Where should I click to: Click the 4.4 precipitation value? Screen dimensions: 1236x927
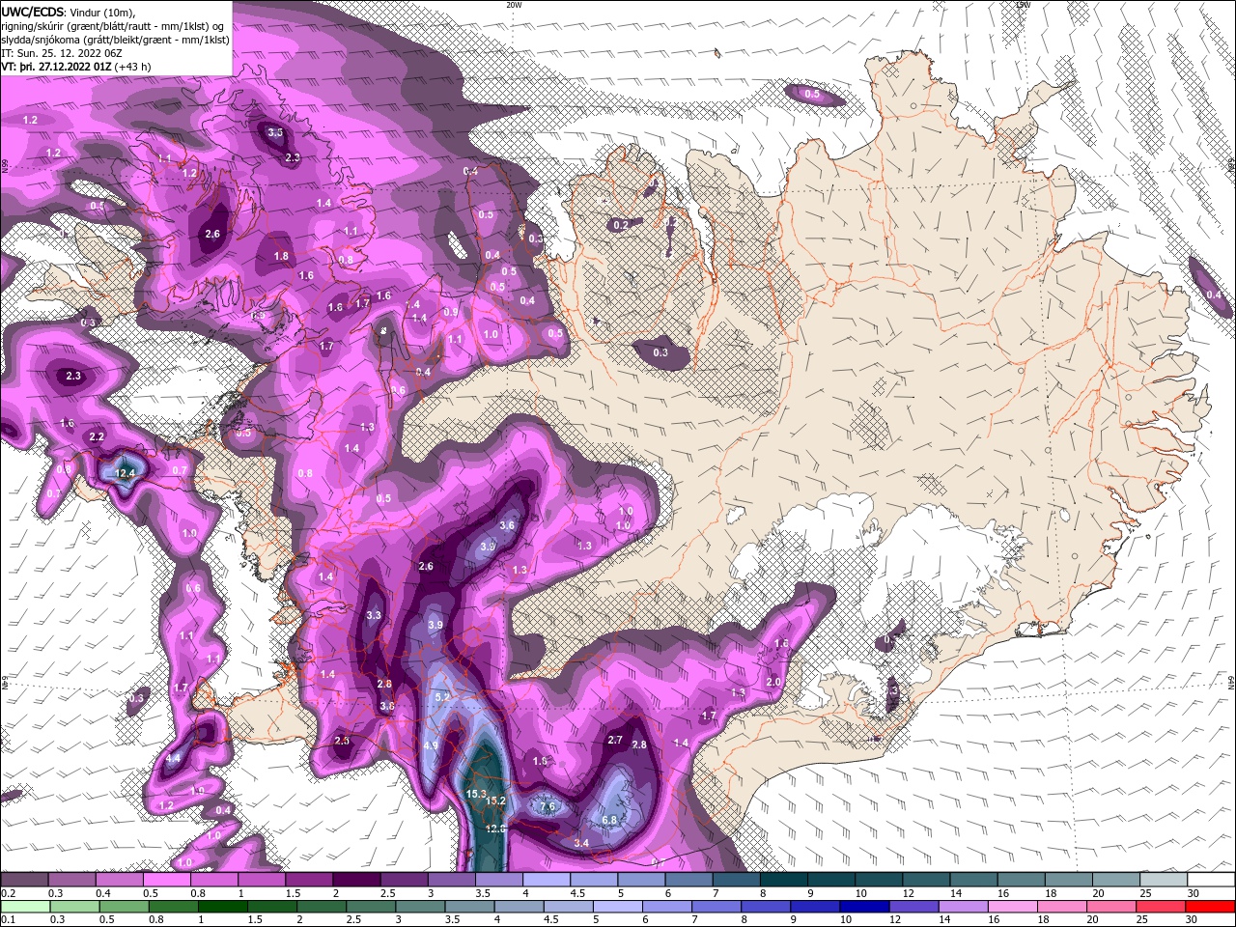173,759
